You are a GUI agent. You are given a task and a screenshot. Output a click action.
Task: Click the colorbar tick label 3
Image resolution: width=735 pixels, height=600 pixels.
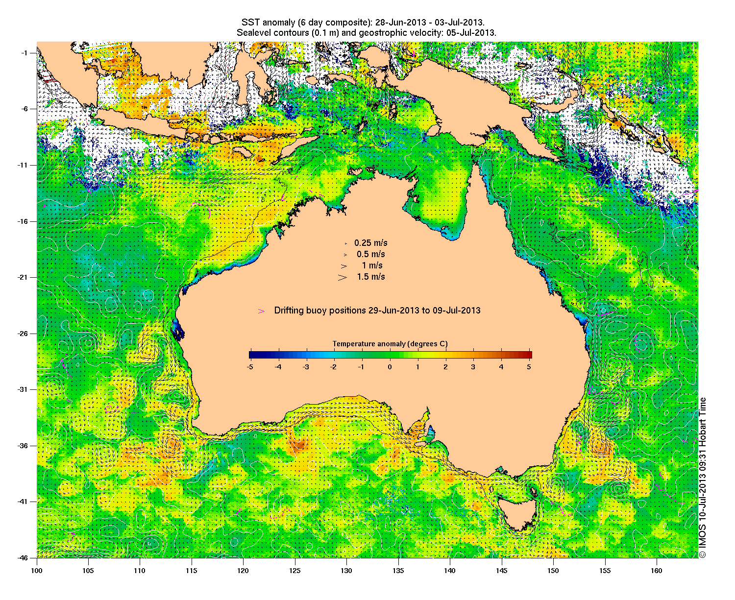pyautogui.click(x=474, y=366)
